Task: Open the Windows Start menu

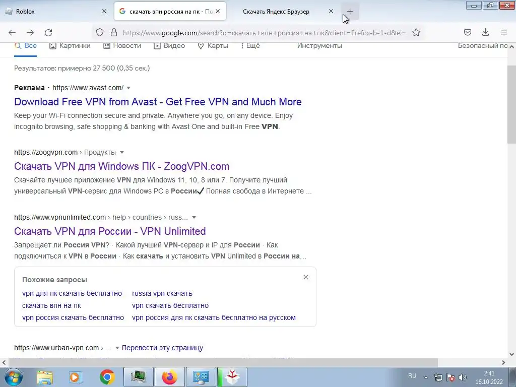Action: point(13,377)
